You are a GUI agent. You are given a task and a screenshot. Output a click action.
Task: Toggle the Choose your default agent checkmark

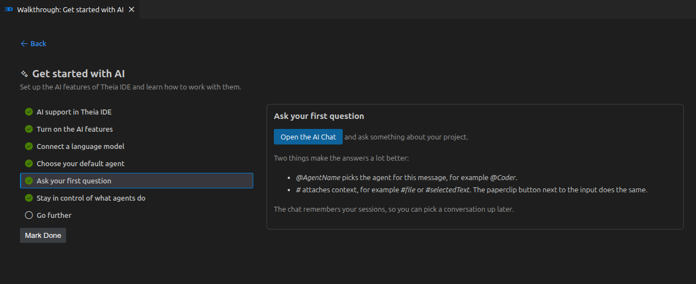pyautogui.click(x=29, y=163)
